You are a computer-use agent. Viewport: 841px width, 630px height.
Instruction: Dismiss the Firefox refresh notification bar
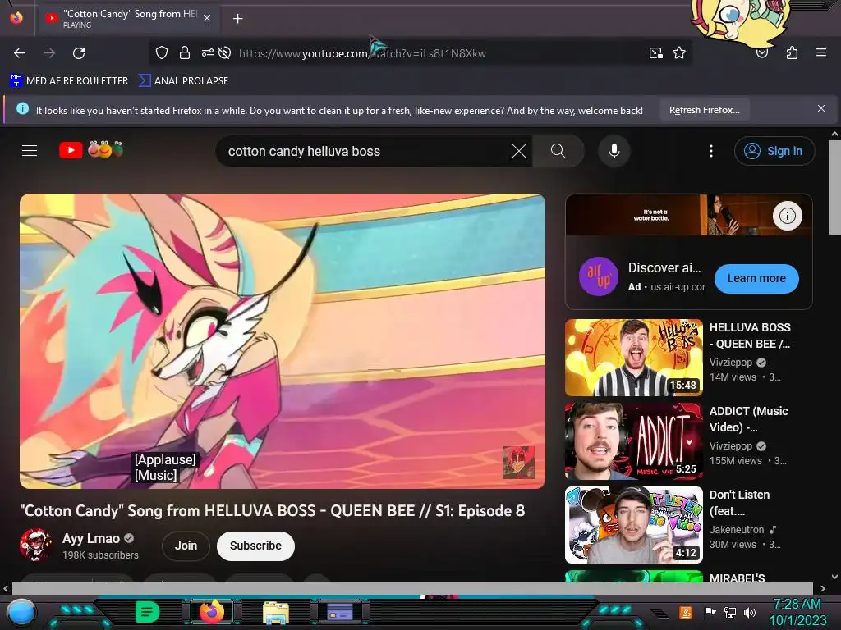(x=820, y=109)
